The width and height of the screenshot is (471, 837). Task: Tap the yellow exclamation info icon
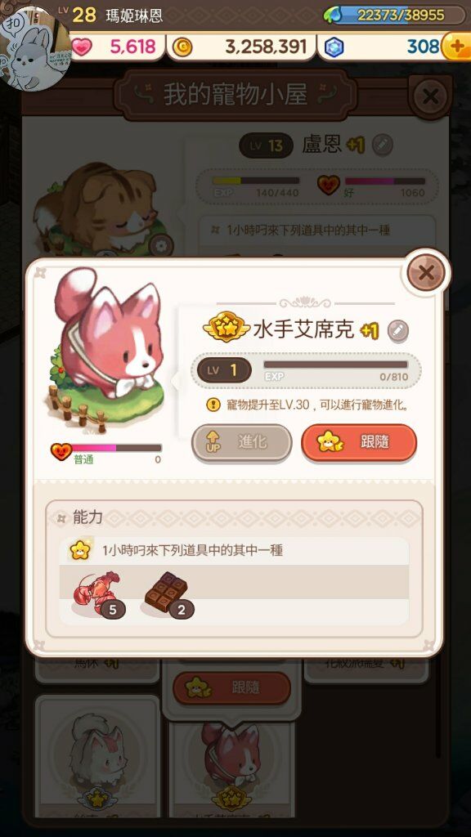[213, 404]
